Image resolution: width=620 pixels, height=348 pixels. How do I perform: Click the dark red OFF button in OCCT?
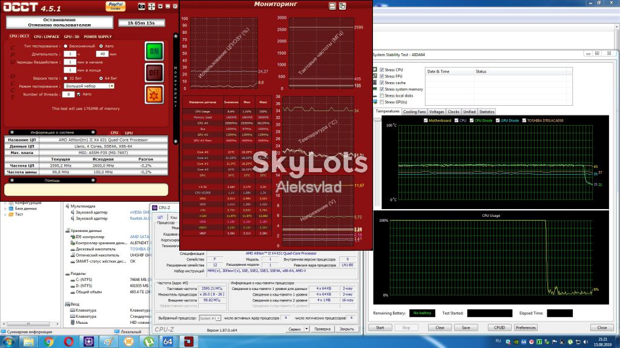[x=154, y=72]
